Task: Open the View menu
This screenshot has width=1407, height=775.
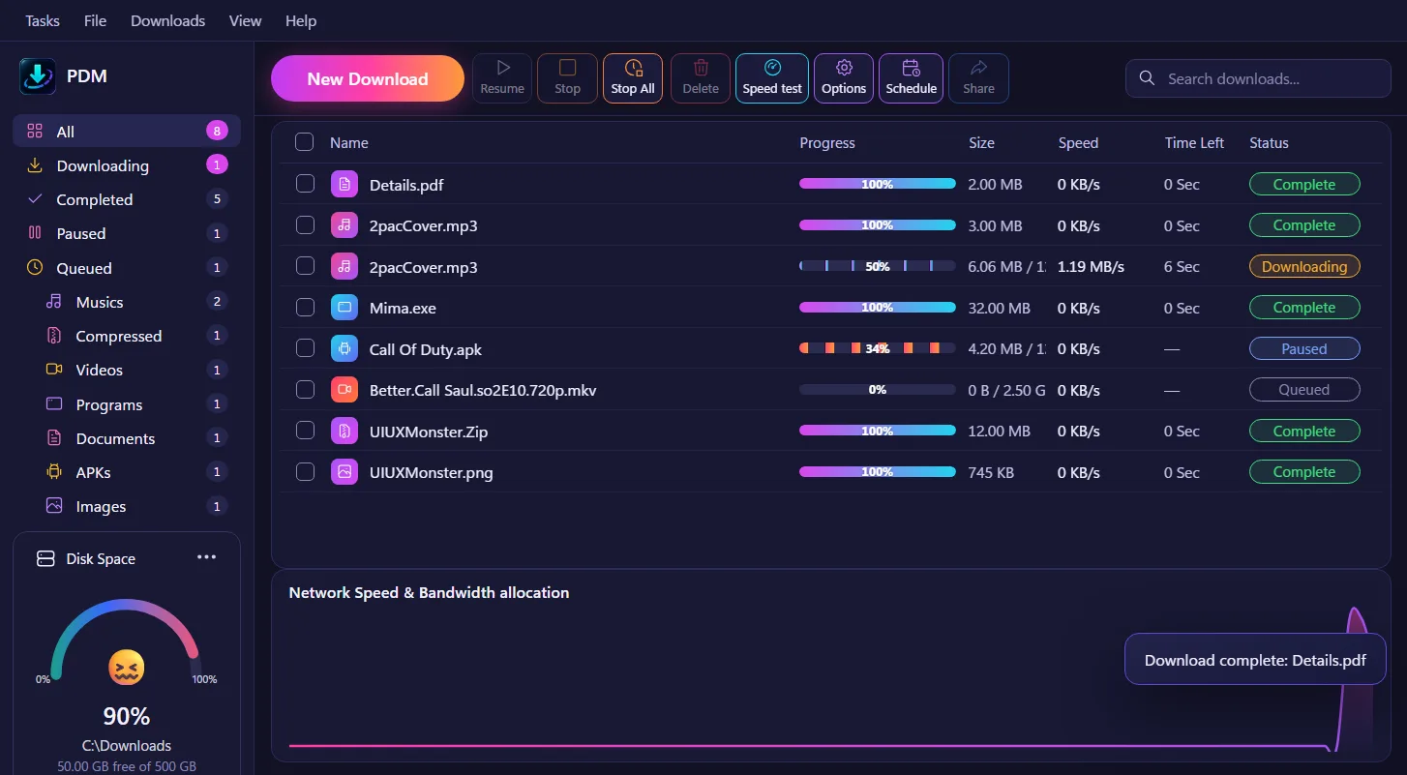Action: point(246,20)
